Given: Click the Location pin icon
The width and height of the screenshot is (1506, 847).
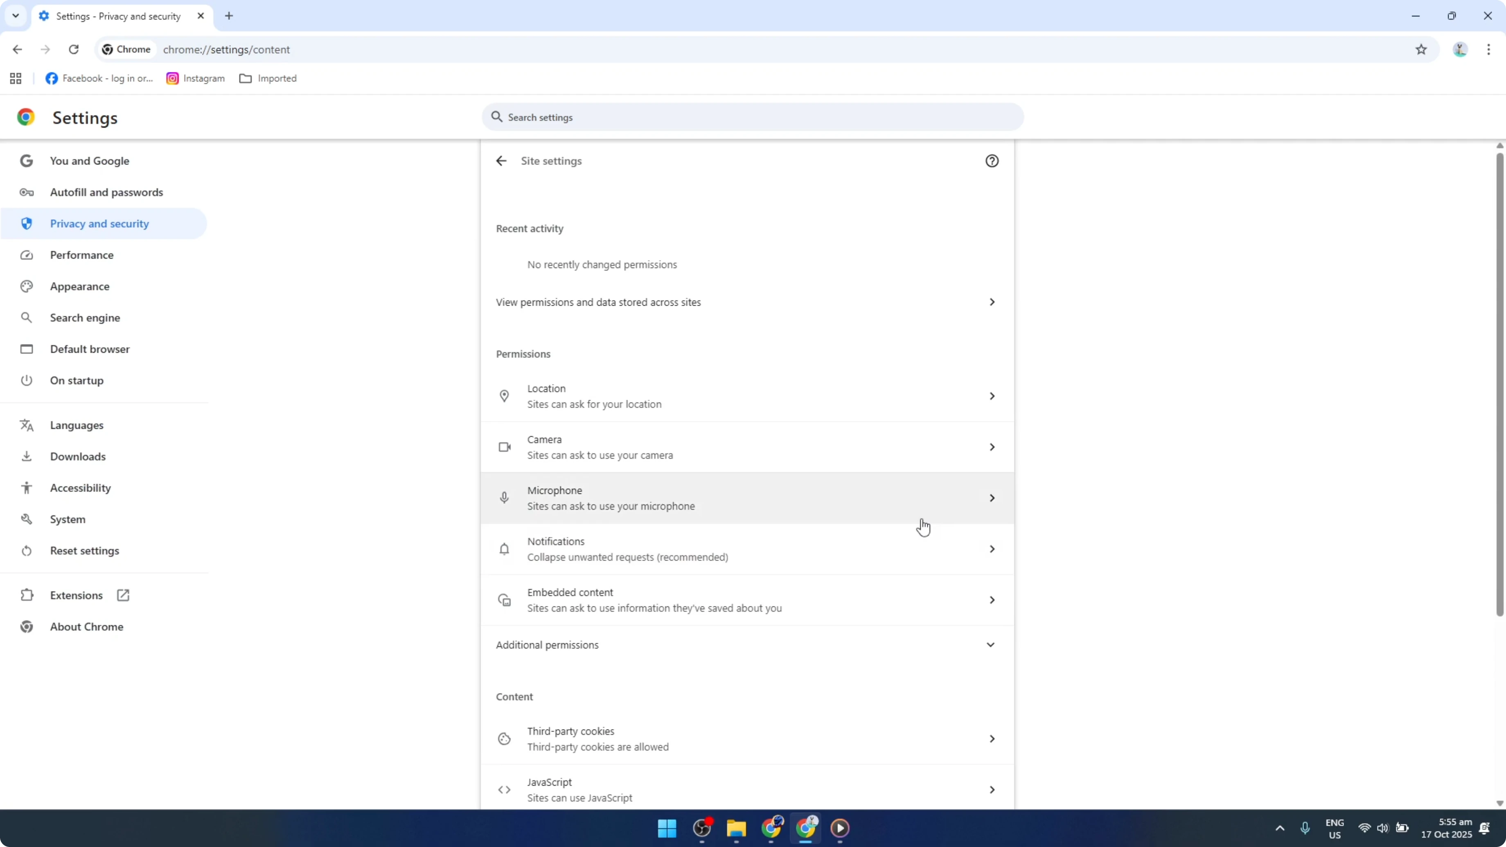Looking at the screenshot, I should click(x=504, y=396).
